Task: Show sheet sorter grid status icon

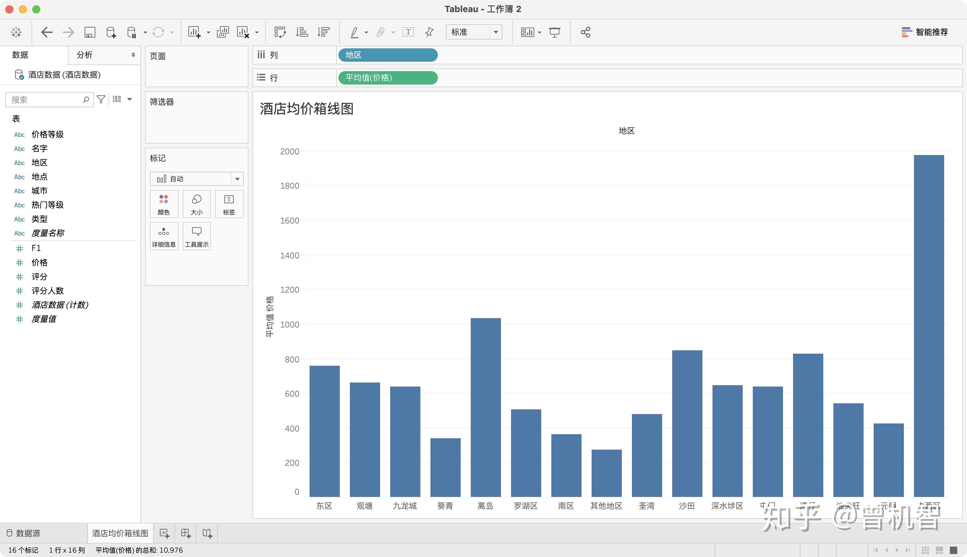Action: [925, 550]
